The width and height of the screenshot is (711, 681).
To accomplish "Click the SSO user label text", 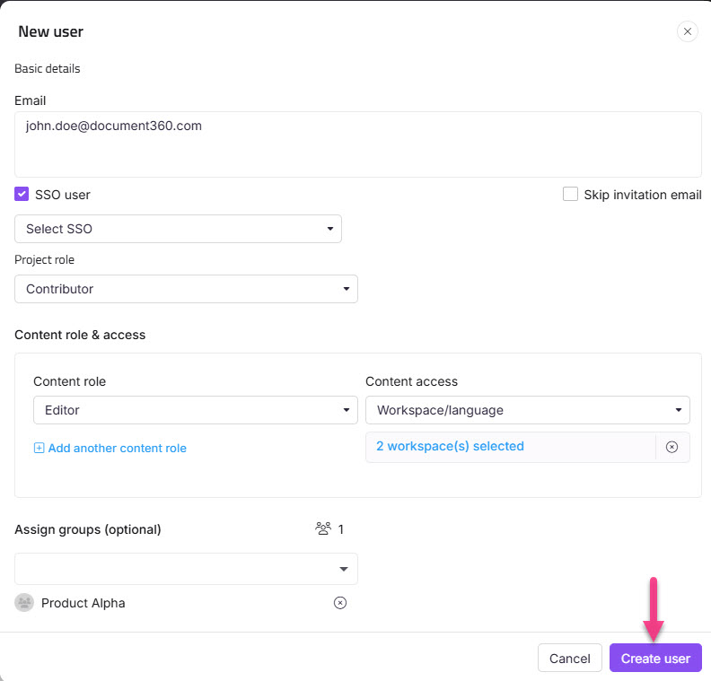I will pyautogui.click(x=63, y=195).
